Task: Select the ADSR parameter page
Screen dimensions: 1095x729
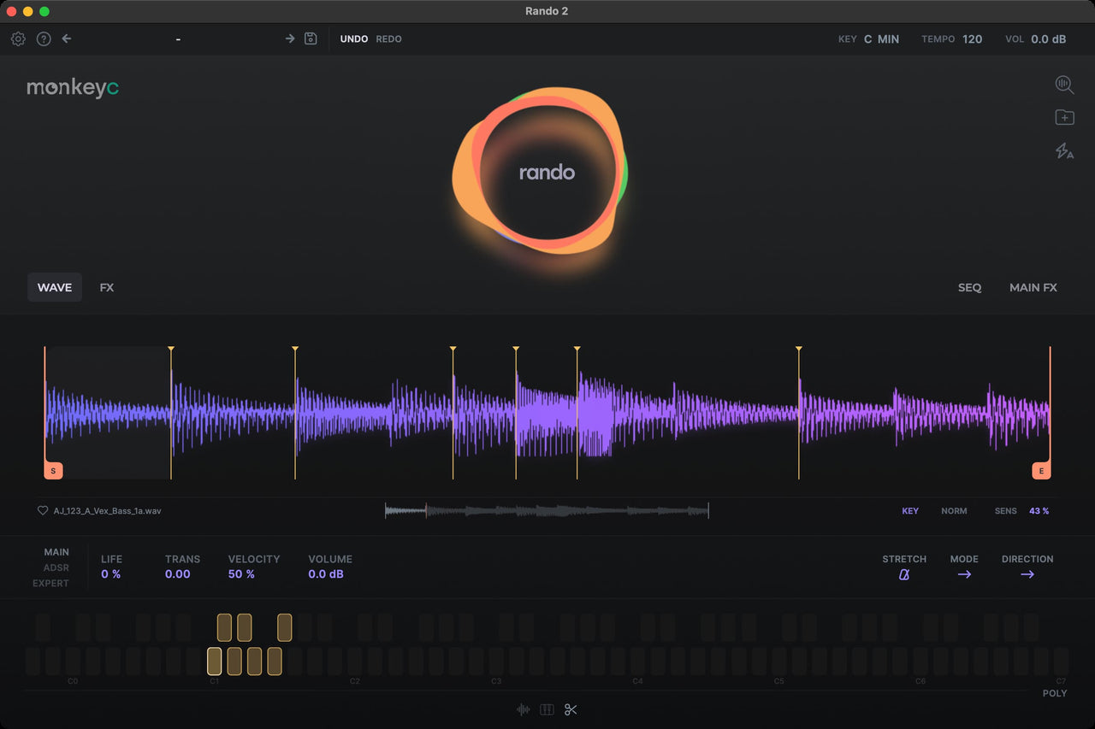Action: point(56,567)
